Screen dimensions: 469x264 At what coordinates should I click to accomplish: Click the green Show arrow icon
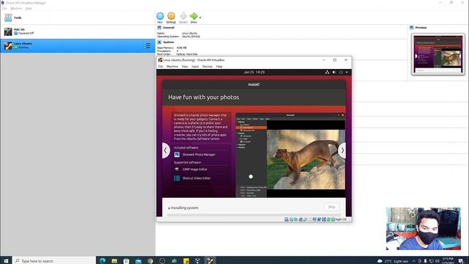tap(193, 16)
